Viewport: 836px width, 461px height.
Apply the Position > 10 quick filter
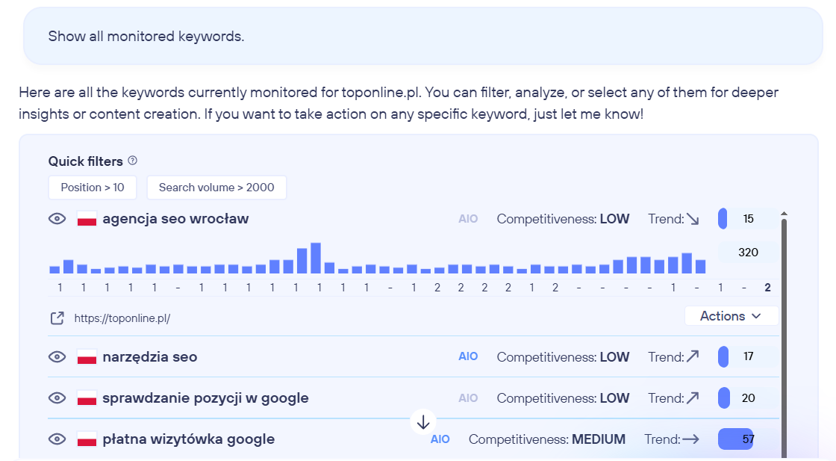tap(93, 188)
